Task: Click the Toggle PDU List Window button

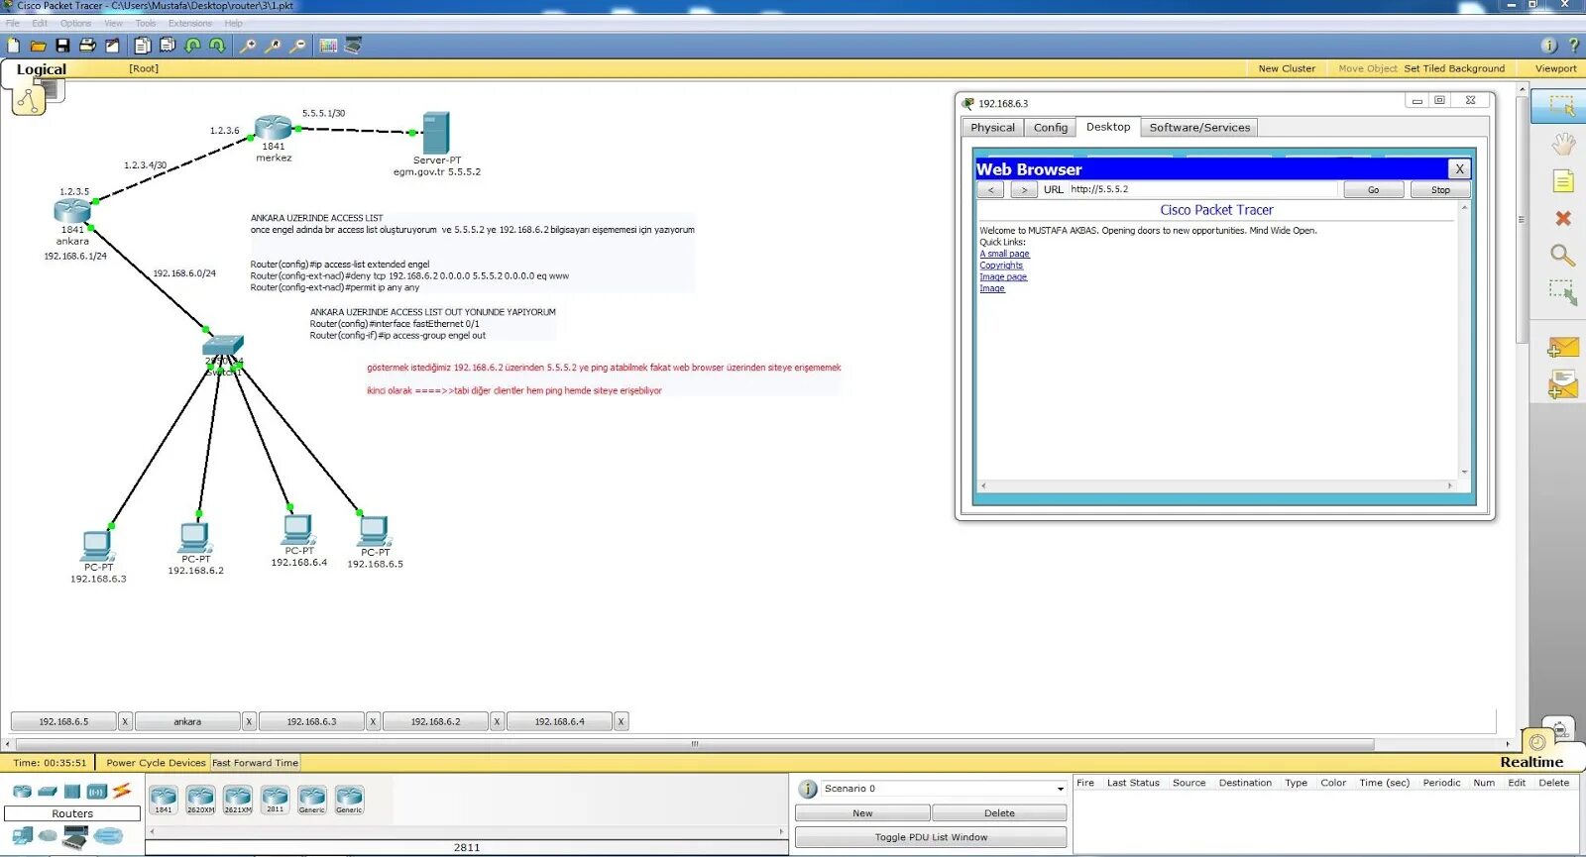Action: click(x=931, y=837)
